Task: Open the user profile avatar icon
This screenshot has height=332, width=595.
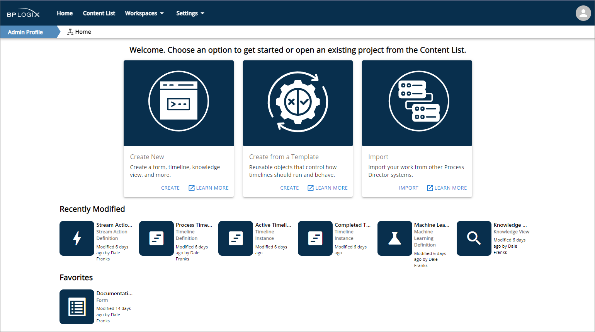Action: click(583, 13)
